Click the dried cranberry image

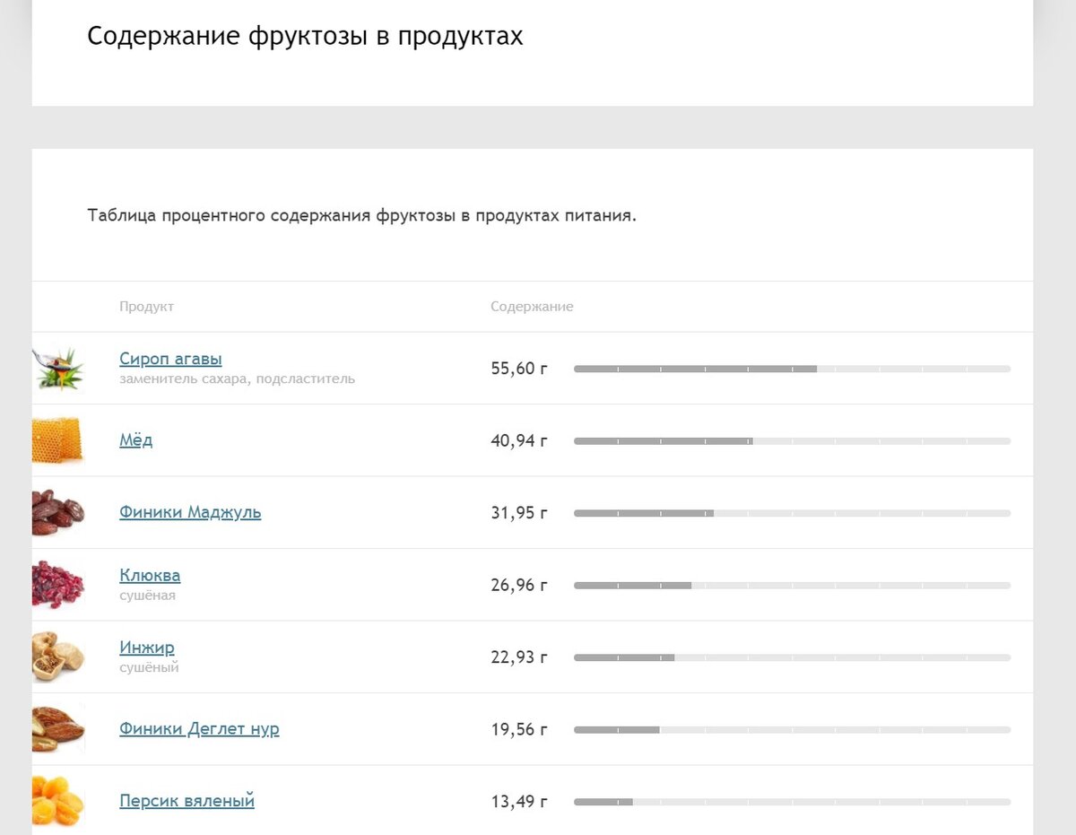coord(58,585)
